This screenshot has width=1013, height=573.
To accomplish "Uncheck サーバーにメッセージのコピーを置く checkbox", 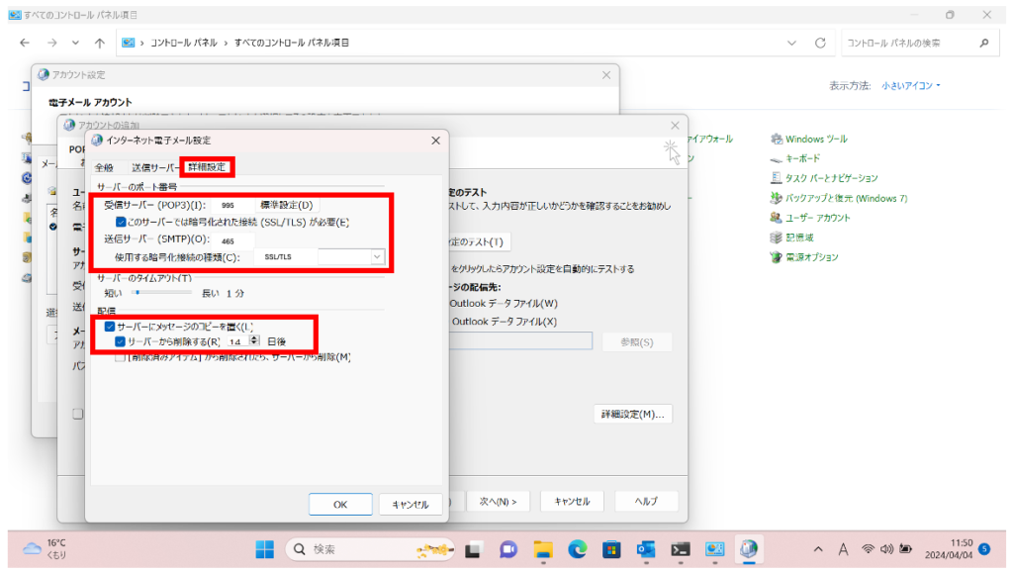I will tap(110, 326).
